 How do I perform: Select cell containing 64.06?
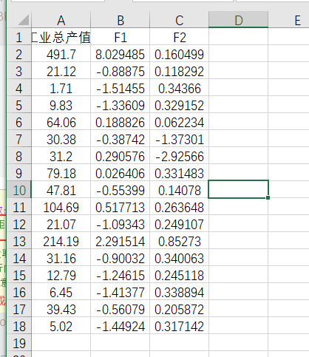coord(61,122)
